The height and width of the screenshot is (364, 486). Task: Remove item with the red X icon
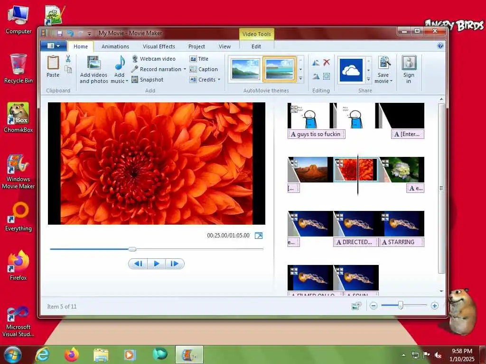tap(327, 63)
